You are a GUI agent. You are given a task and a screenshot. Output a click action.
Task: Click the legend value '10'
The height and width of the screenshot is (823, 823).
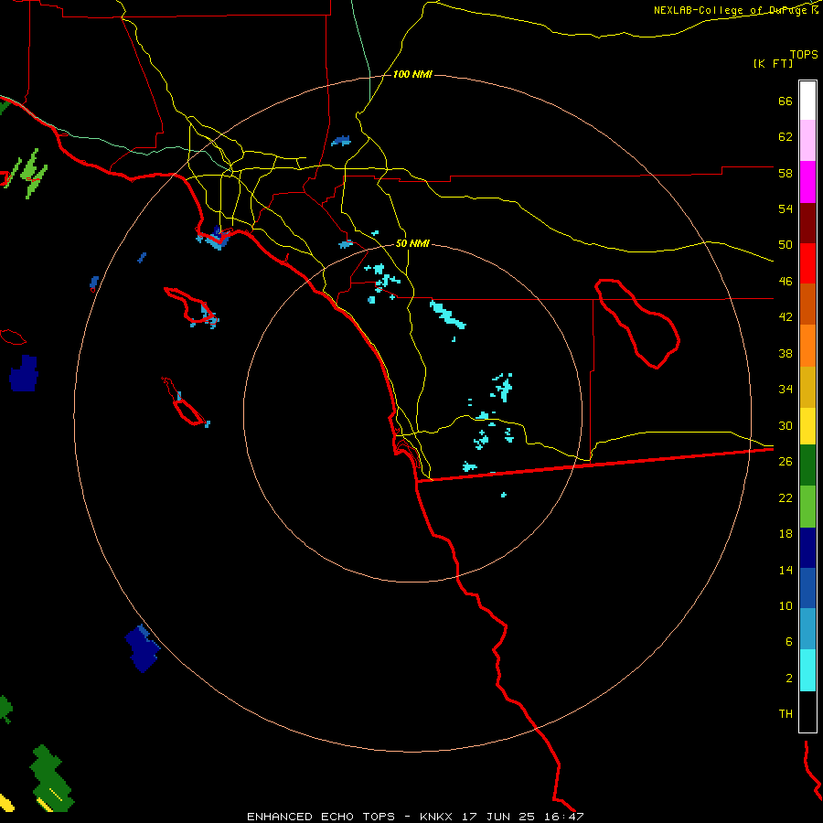[786, 605]
